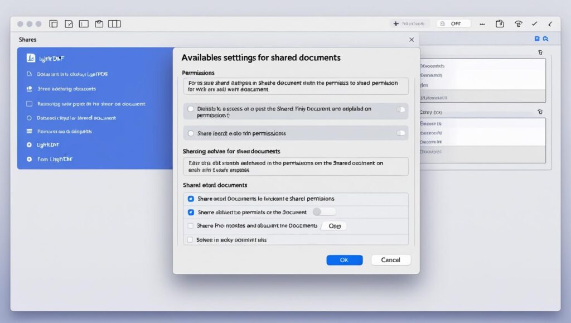Expand the lower list in right panel
The image size is (571, 323).
point(539,112)
